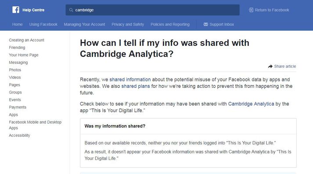
Task: Open the Policies and Reporting menu
Action: coord(170,24)
